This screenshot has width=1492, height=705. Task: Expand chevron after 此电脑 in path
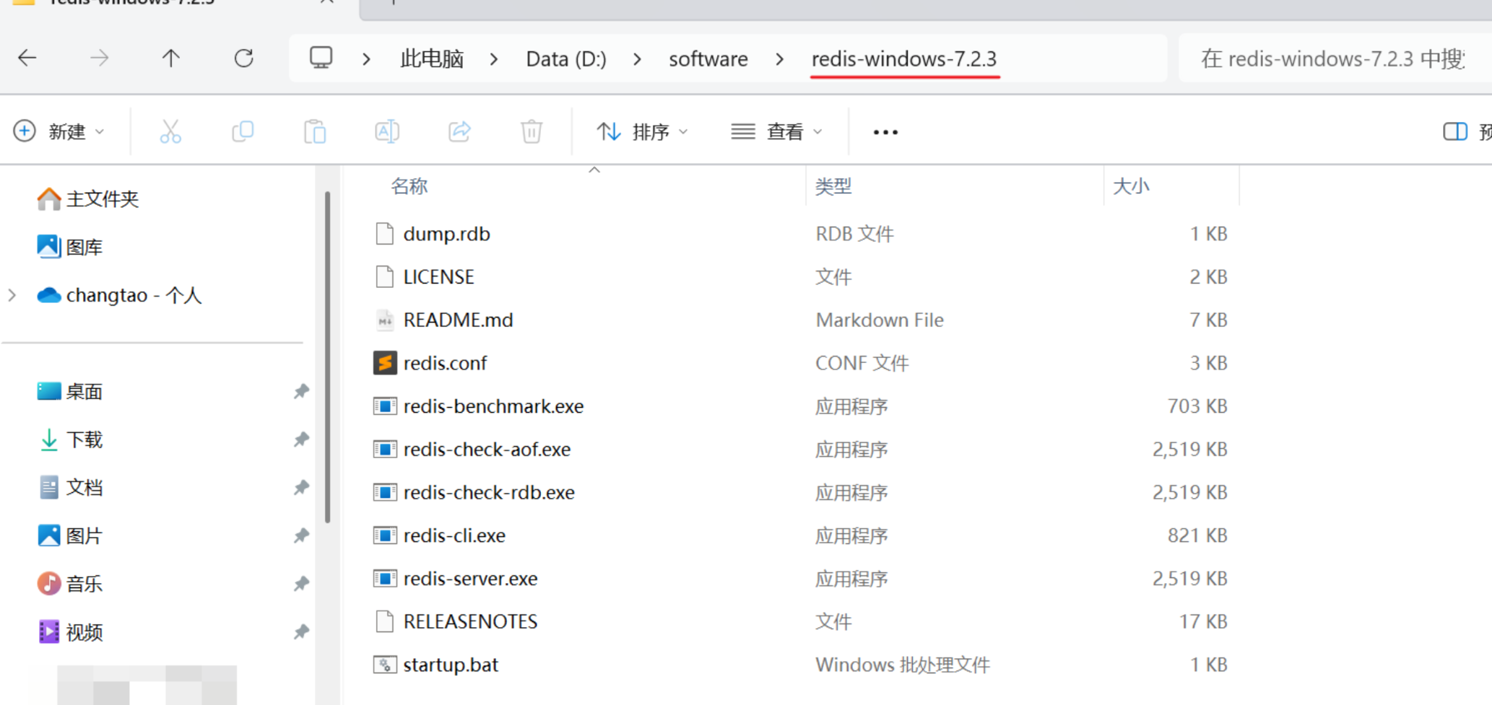tap(494, 59)
